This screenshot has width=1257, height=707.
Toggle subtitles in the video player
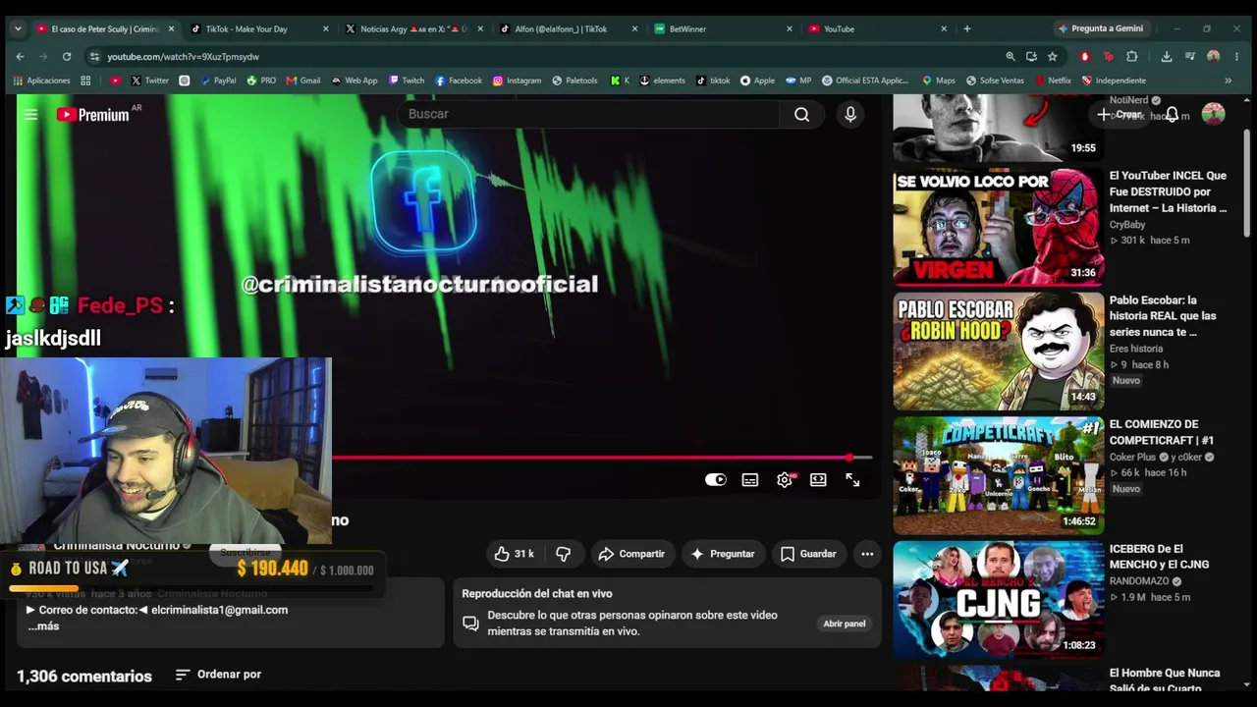coord(750,480)
